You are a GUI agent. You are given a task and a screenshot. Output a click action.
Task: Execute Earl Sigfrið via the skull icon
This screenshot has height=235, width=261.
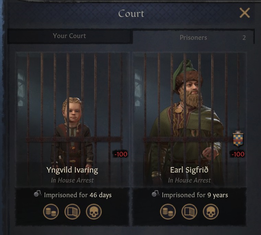coord(211,212)
